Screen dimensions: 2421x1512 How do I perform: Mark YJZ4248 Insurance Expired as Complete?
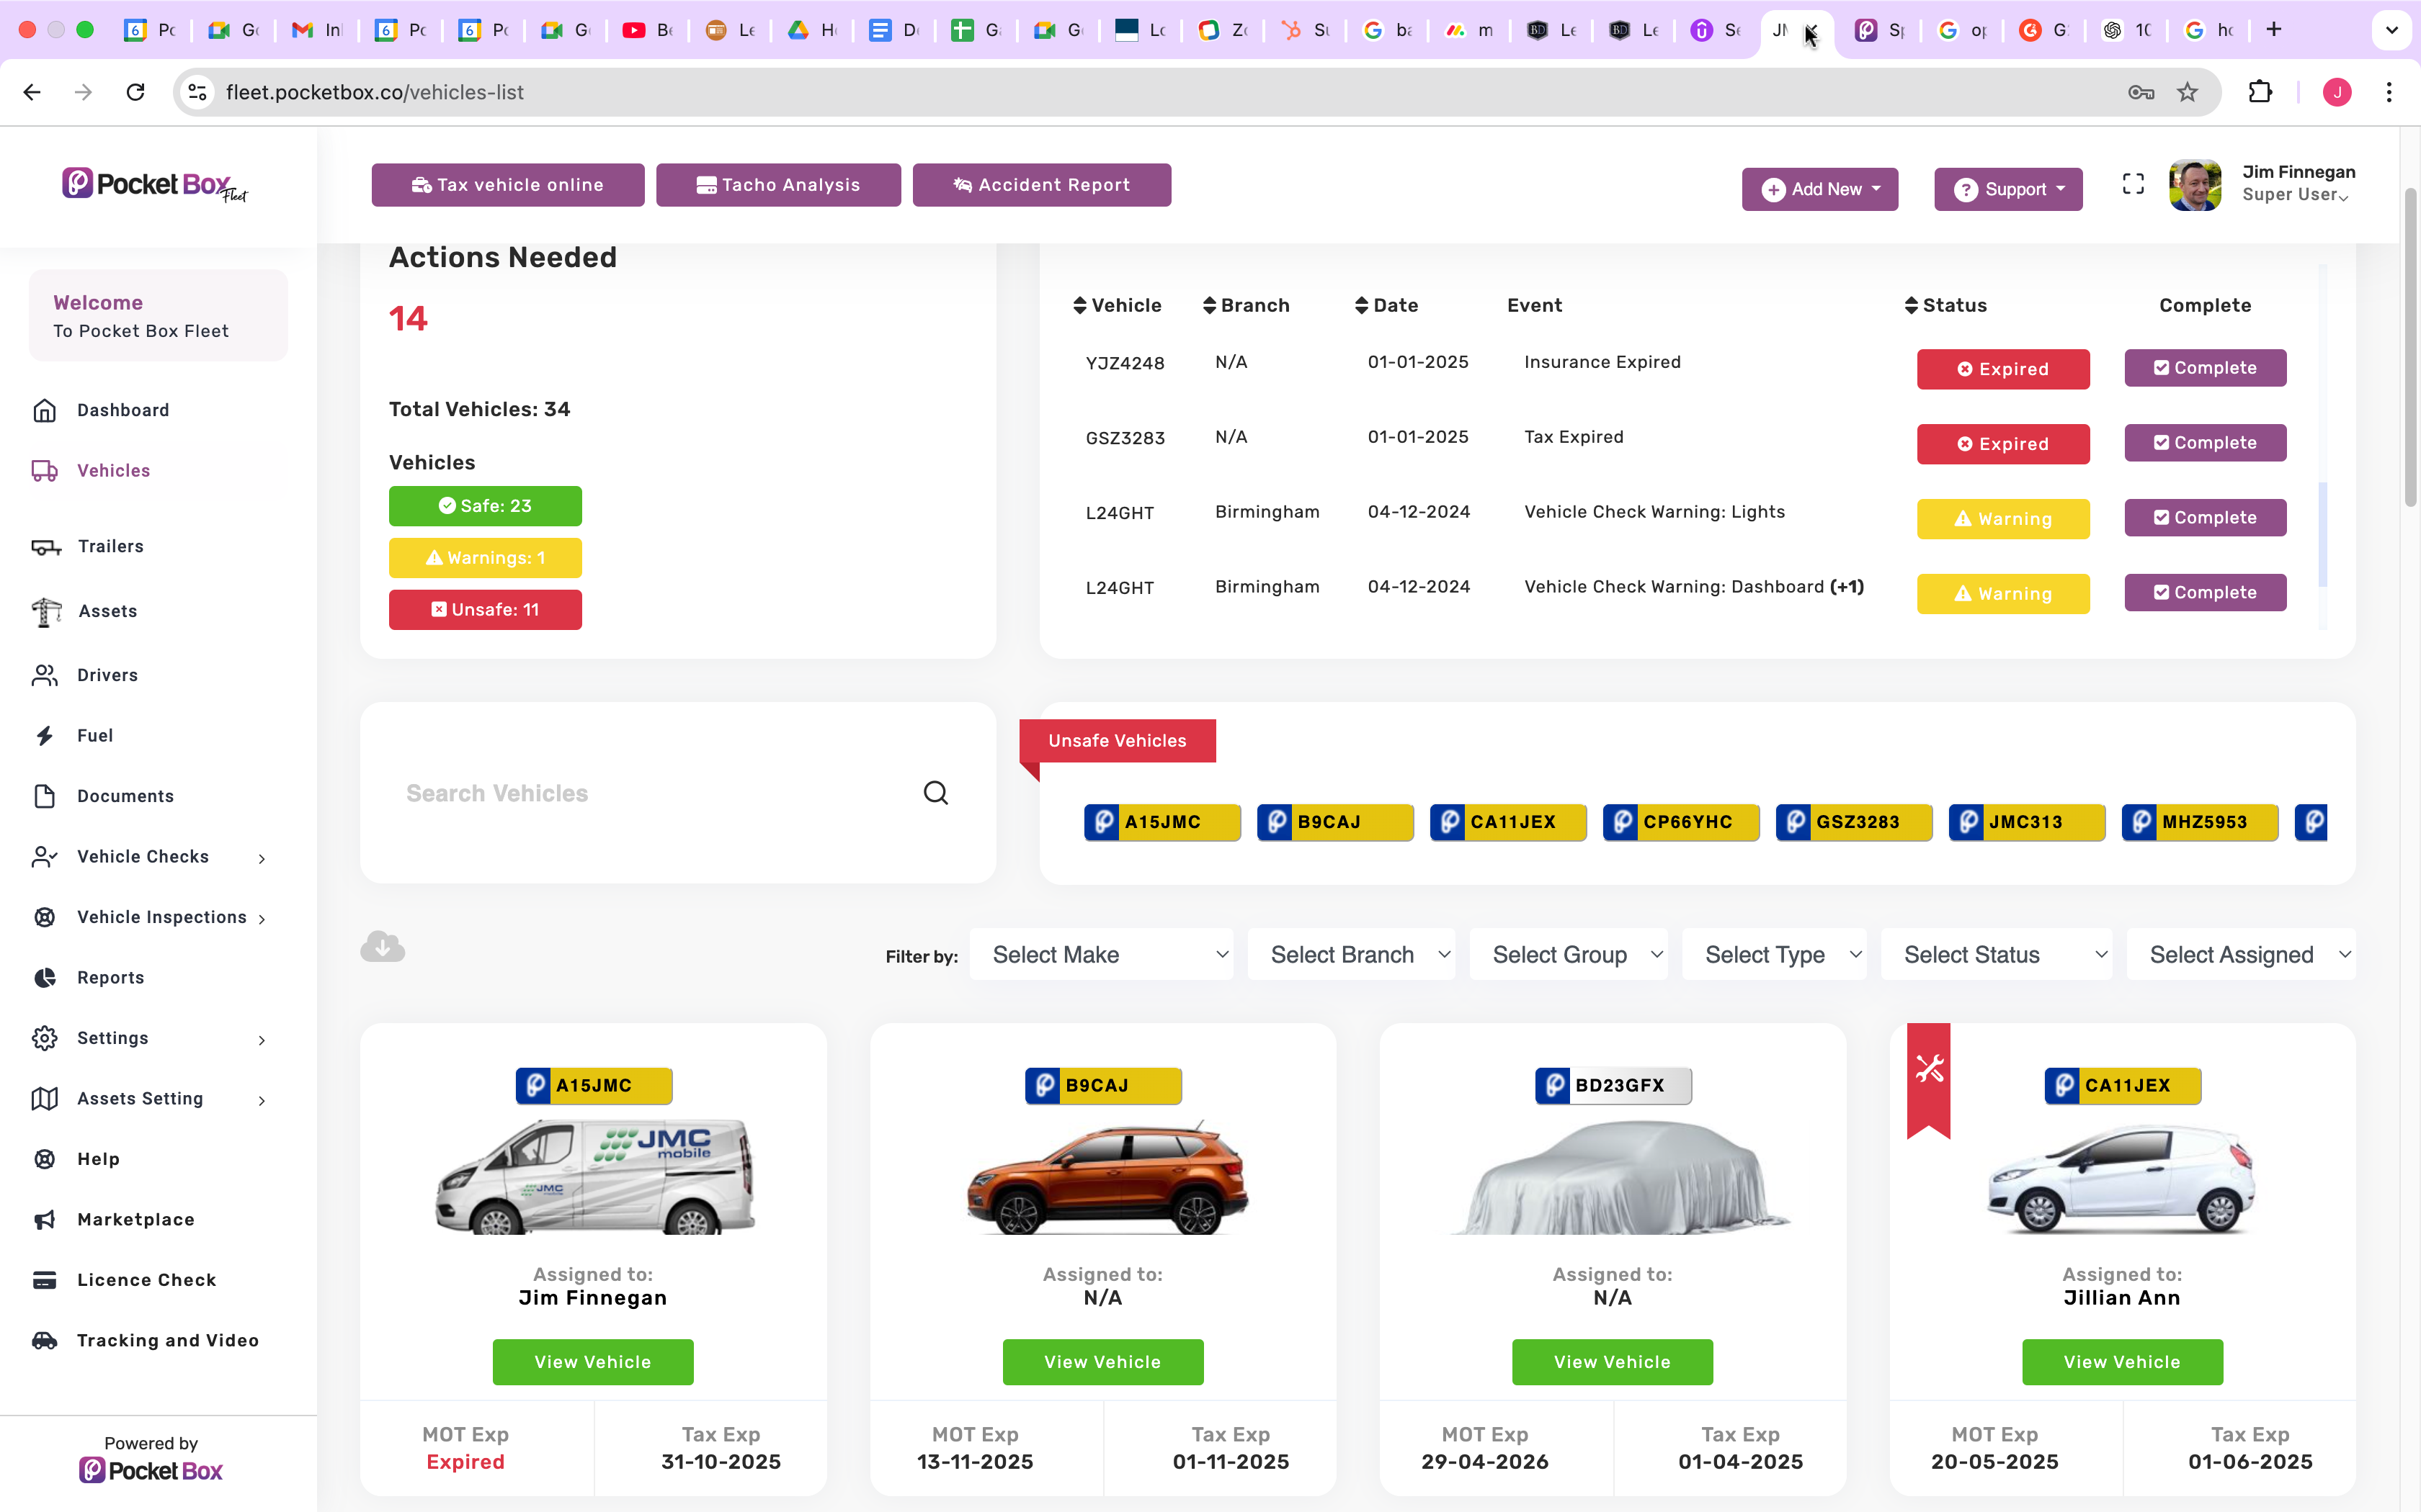pos(2205,368)
